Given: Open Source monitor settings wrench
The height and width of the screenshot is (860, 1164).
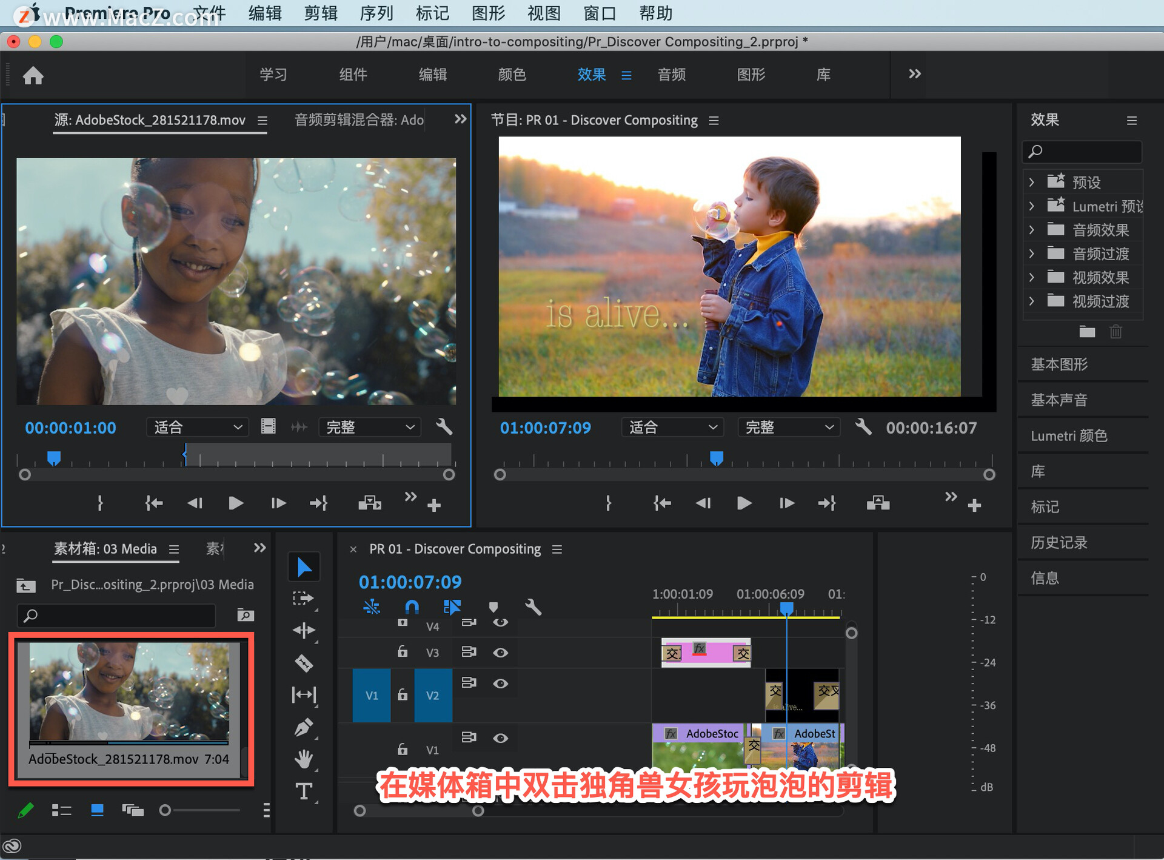Looking at the screenshot, I should [x=444, y=427].
